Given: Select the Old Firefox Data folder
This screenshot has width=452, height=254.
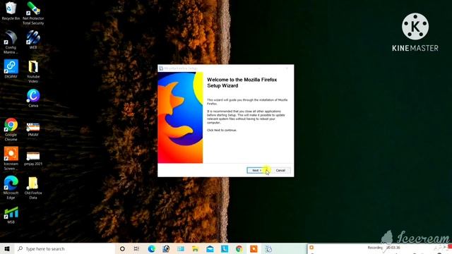Looking at the screenshot, I should pos(33,188).
